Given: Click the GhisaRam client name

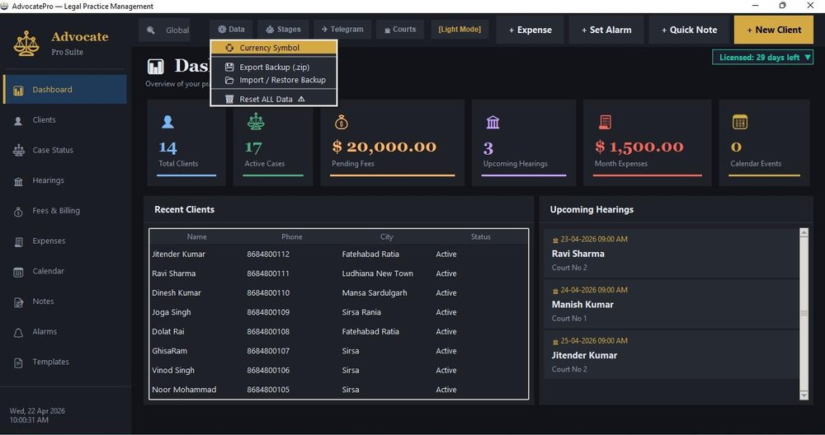Looking at the screenshot, I should point(169,351).
